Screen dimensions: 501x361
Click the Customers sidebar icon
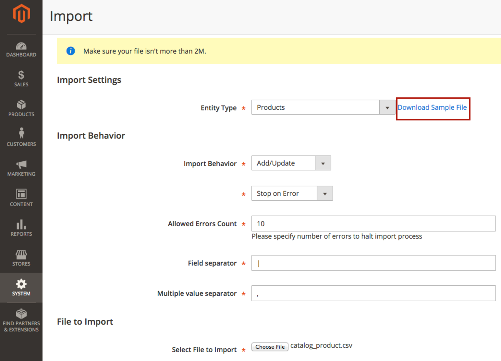coord(21,136)
